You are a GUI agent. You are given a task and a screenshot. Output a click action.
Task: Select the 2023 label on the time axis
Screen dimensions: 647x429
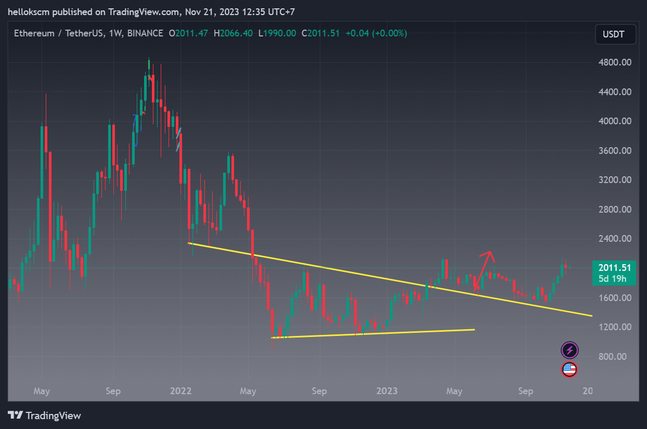(387, 391)
